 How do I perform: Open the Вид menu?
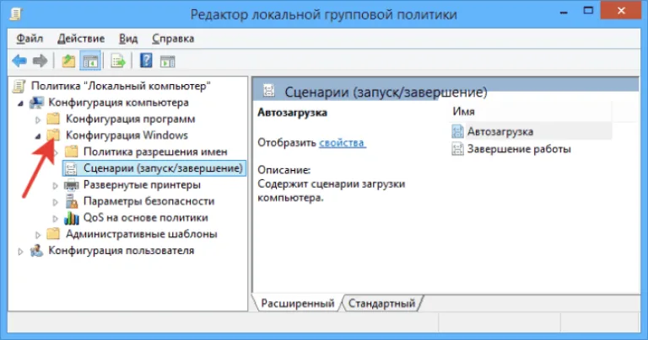click(128, 39)
